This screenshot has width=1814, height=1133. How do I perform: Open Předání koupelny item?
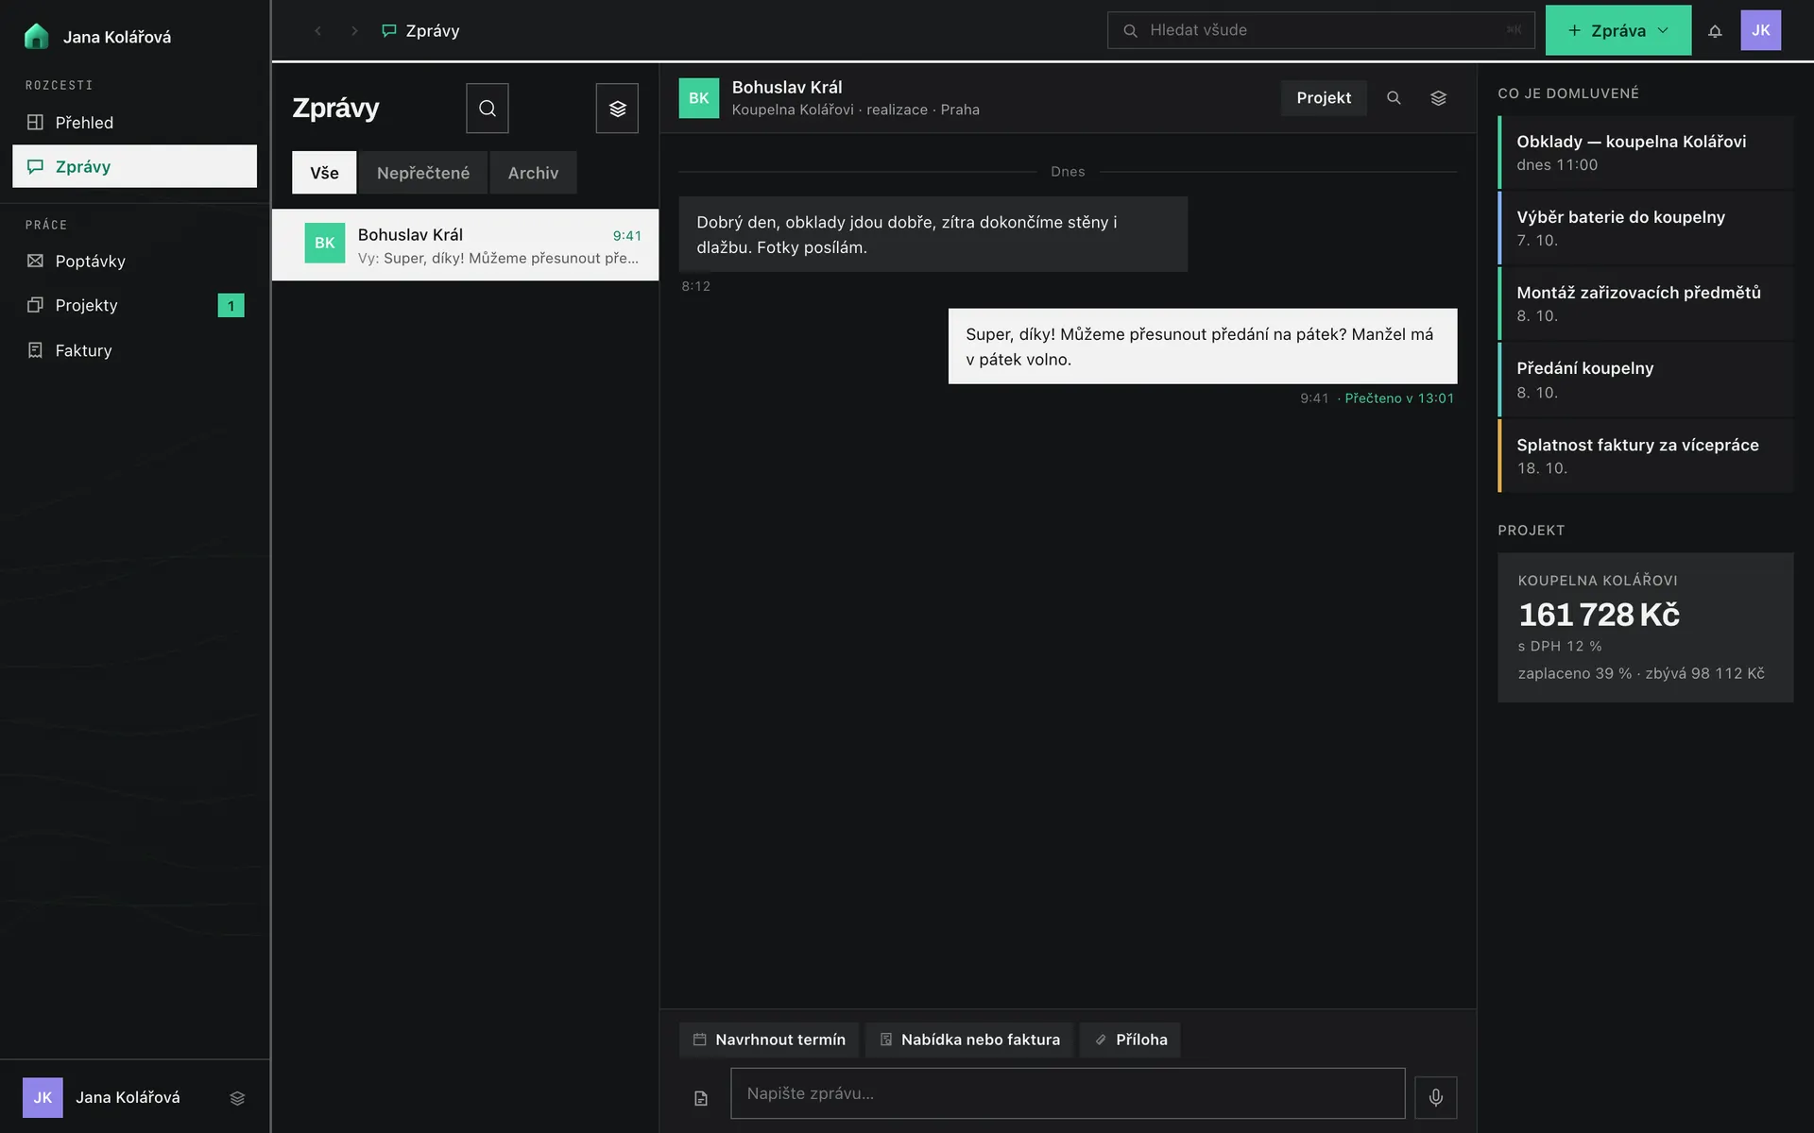1646,380
